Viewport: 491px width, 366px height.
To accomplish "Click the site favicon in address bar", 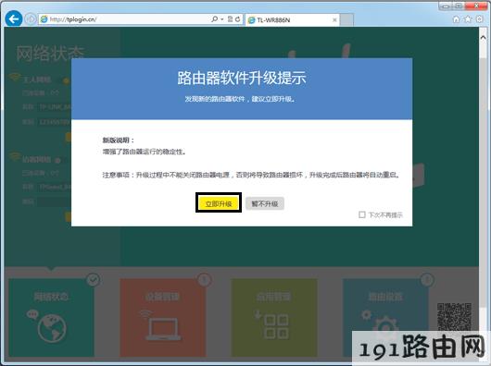I will point(44,19).
